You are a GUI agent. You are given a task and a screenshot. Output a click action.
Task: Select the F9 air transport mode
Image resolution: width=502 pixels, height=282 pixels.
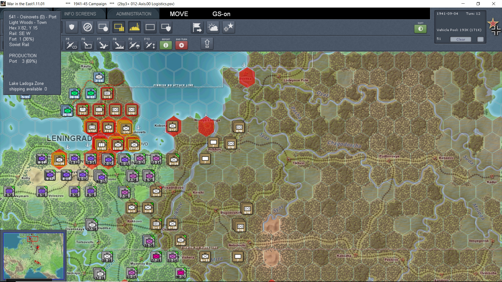coord(134,45)
